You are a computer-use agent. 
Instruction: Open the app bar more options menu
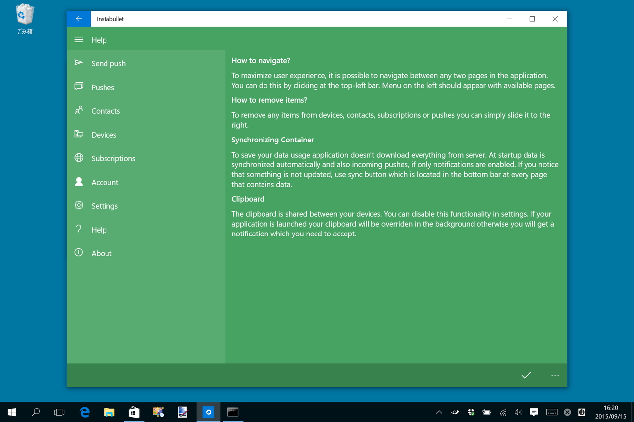click(x=555, y=375)
